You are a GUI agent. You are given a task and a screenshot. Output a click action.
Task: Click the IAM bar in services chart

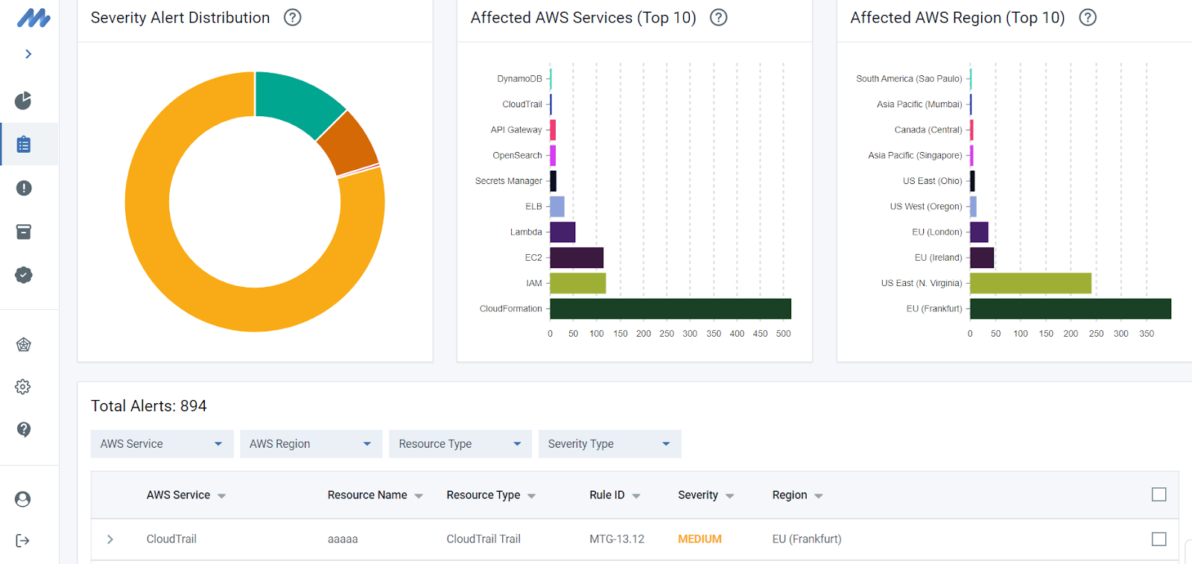point(577,283)
